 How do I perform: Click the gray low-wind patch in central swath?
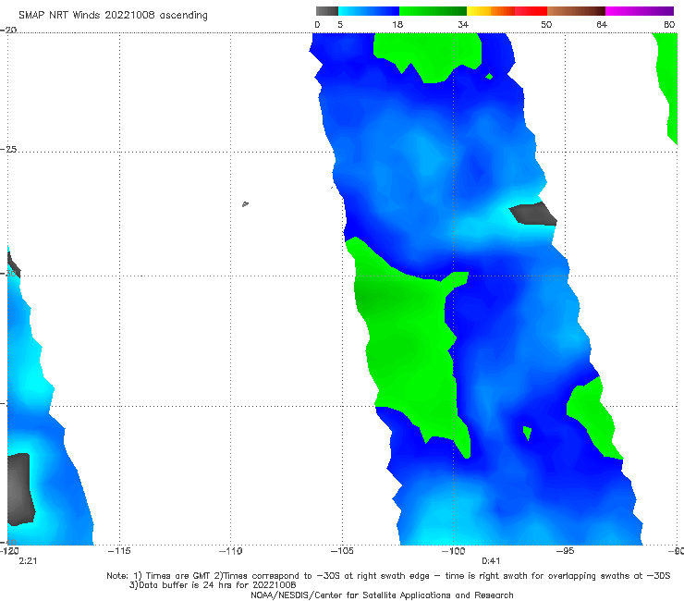(533, 214)
